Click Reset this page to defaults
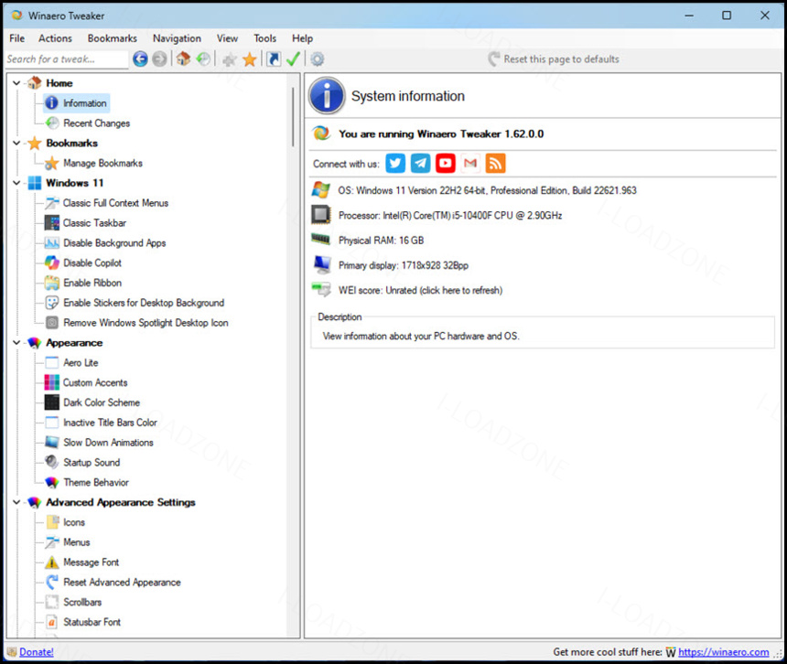Image resolution: width=787 pixels, height=664 pixels. [554, 59]
